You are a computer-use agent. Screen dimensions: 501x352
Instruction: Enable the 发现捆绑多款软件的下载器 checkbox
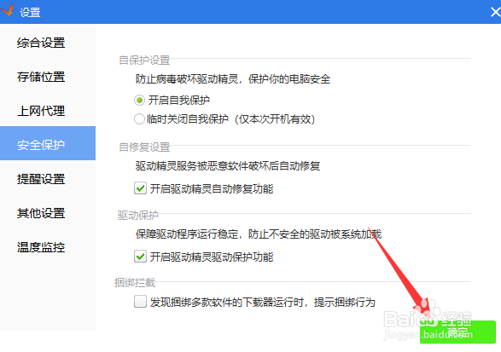[140, 301]
